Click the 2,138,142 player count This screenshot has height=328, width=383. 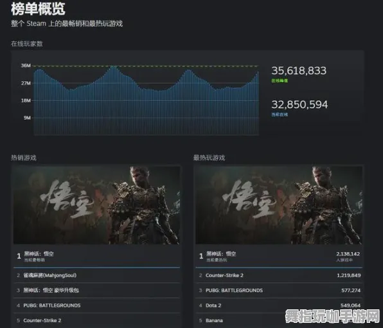[x=348, y=254]
